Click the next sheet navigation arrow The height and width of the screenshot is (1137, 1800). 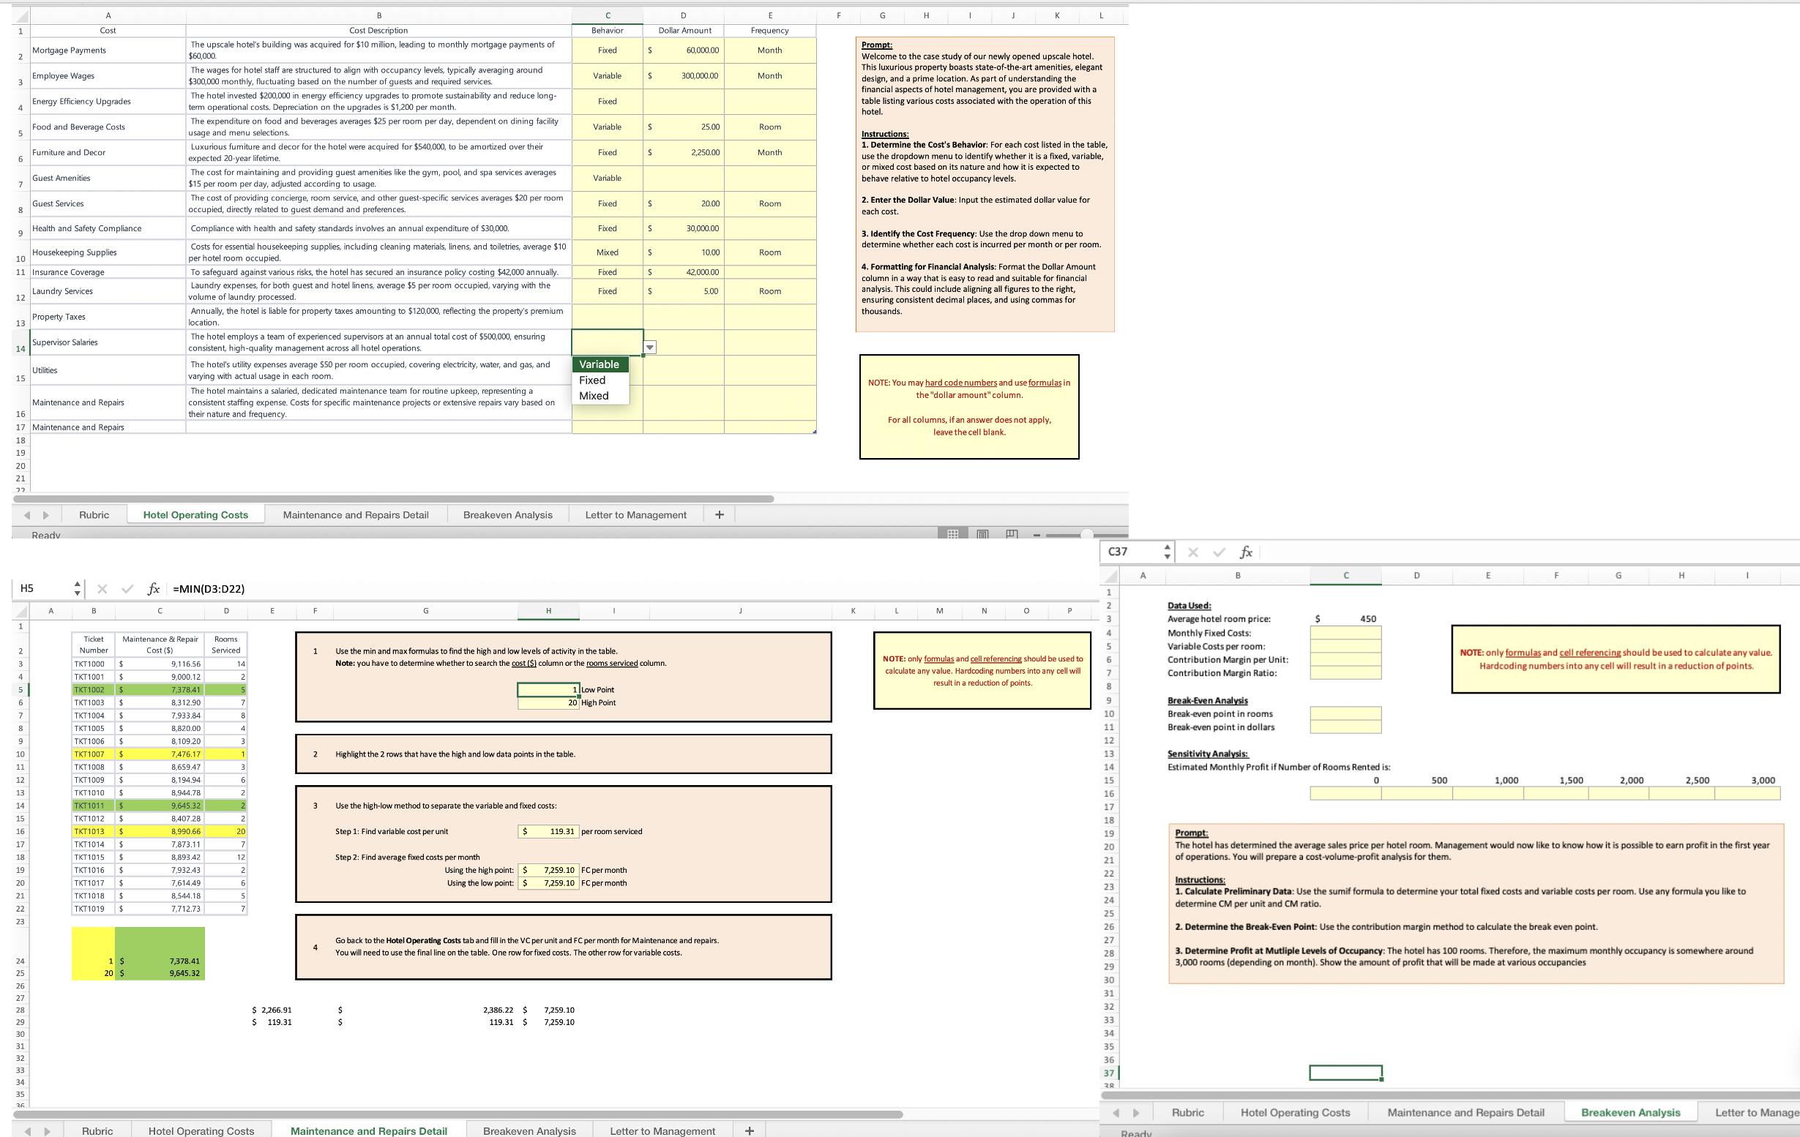pyautogui.click(x=46, y=514)
